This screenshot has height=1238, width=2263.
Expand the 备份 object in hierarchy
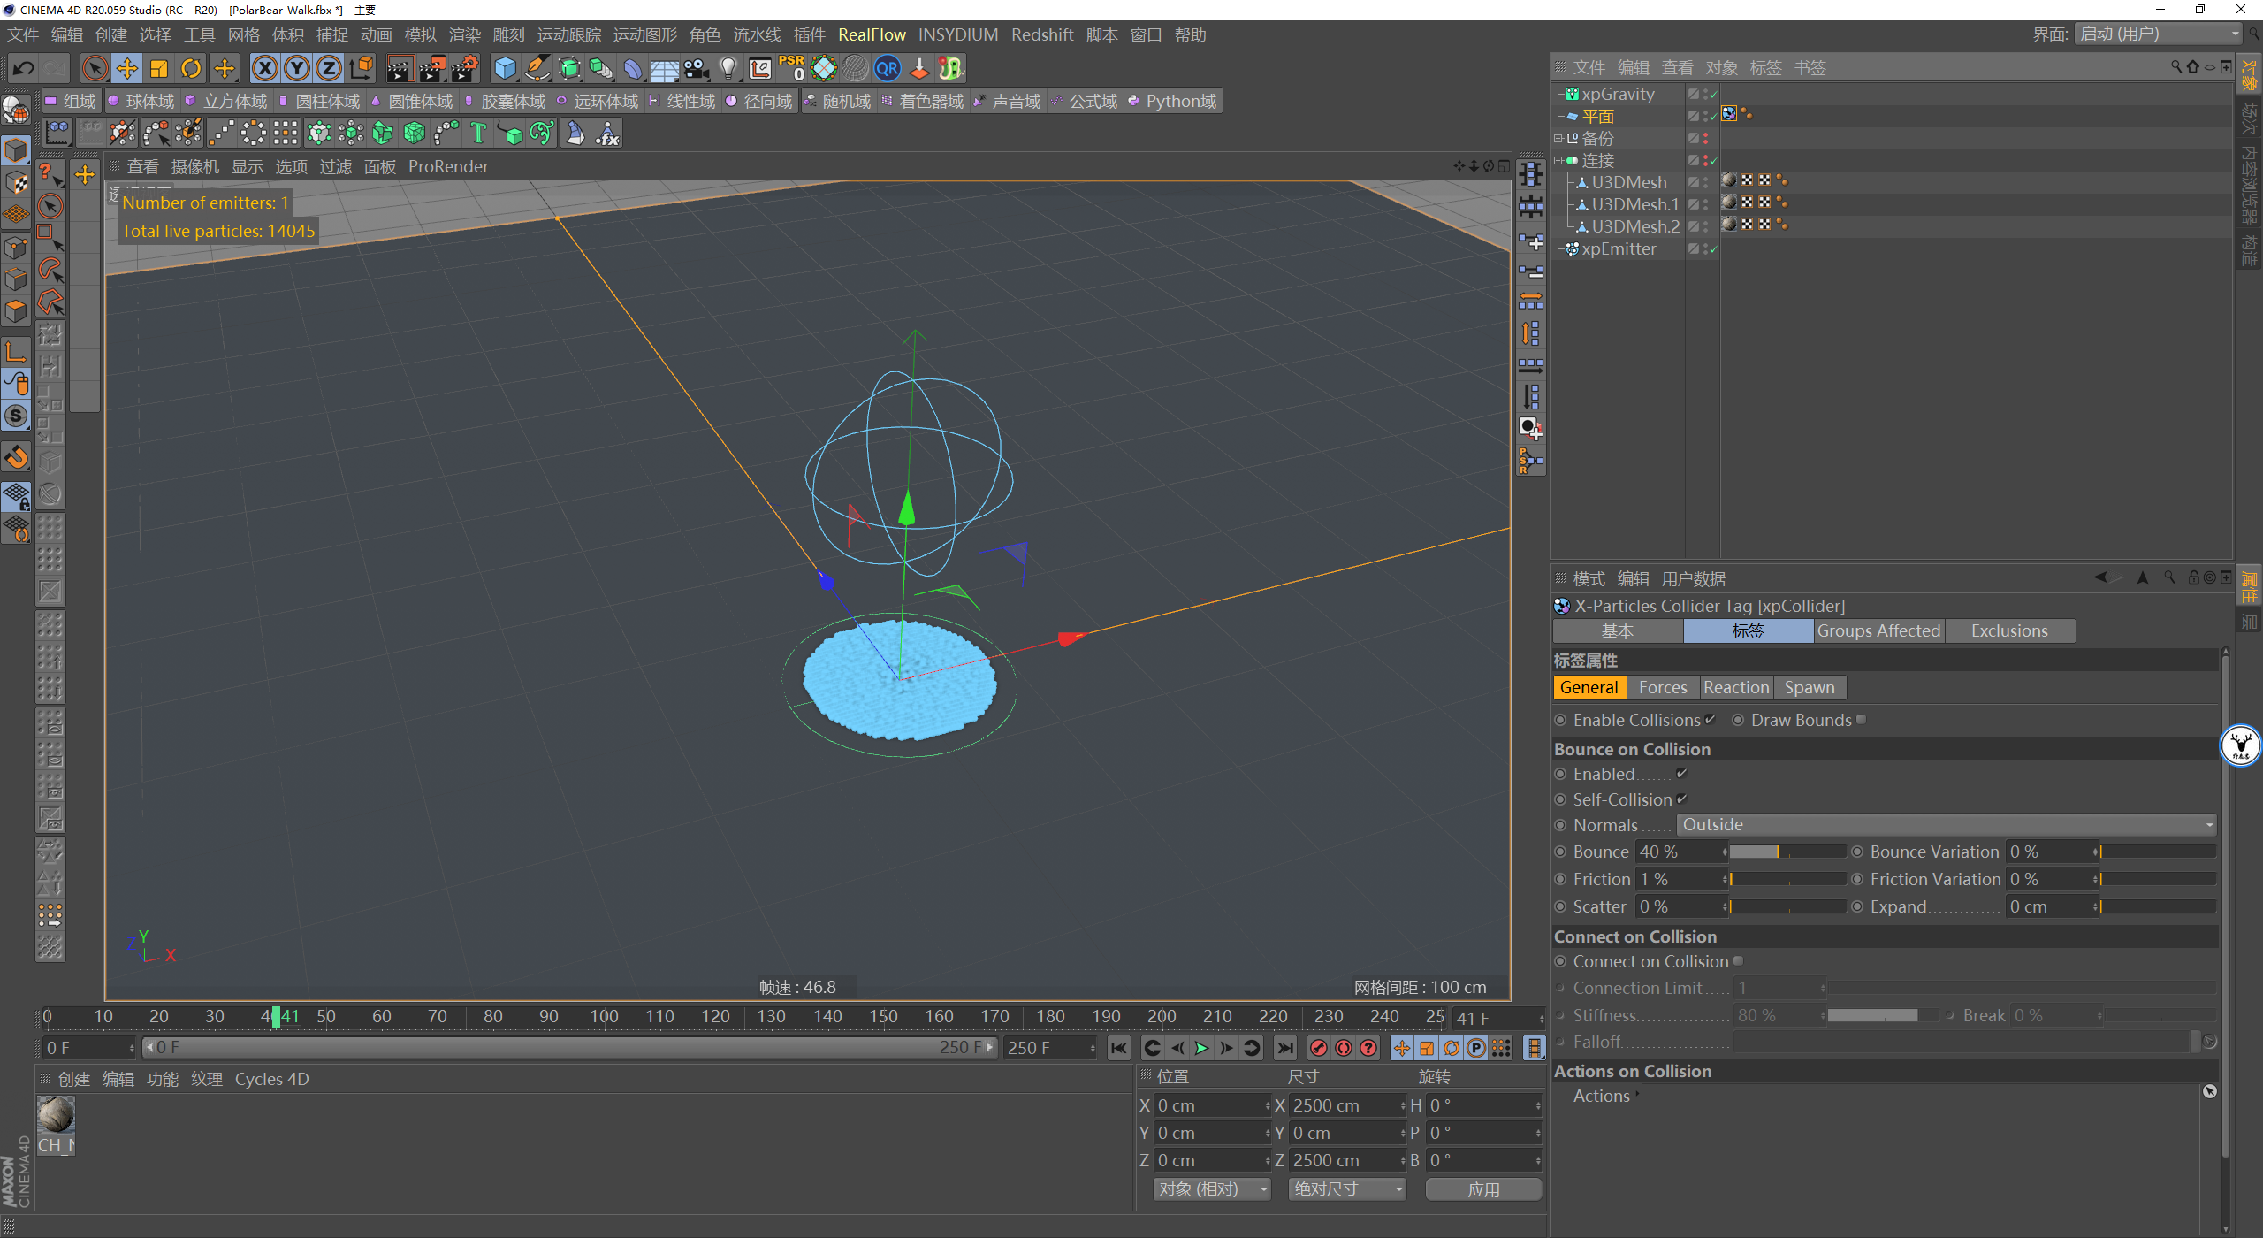pos(1558,139)
